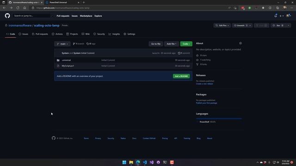
Task: Open the notifications bell icon
Action: 276,16
